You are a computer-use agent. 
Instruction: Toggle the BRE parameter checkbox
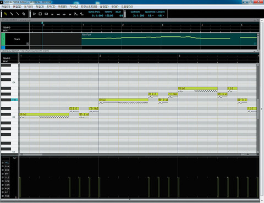tap(3, 170)
